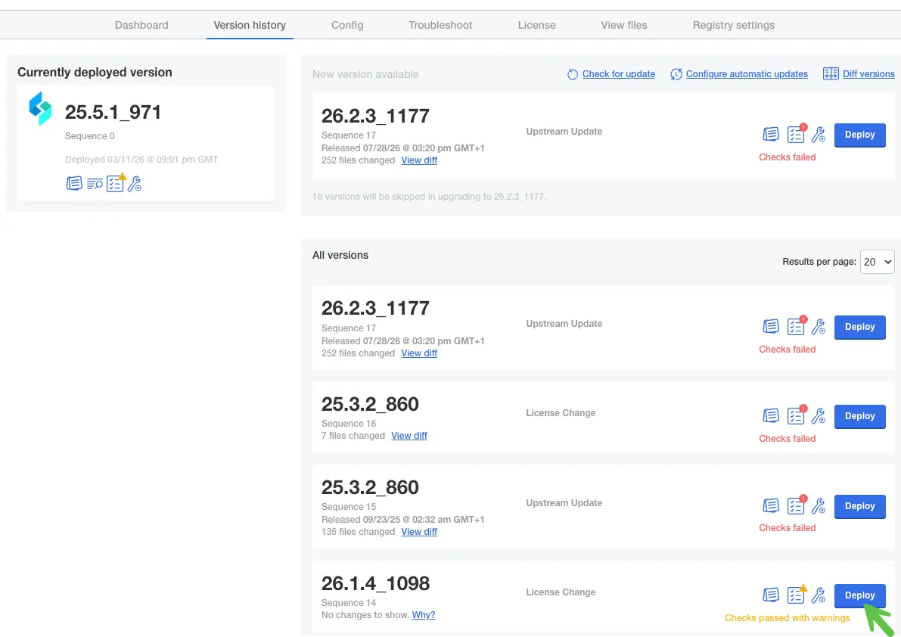The height and width of the screenshot is (637, 901).
Task: Deploy version in the New version available card
Action: click(859, 135)
